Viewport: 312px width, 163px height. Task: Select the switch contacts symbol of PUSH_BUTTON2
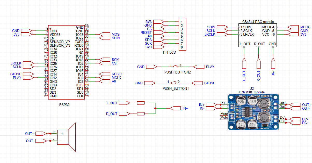[175, 66]
